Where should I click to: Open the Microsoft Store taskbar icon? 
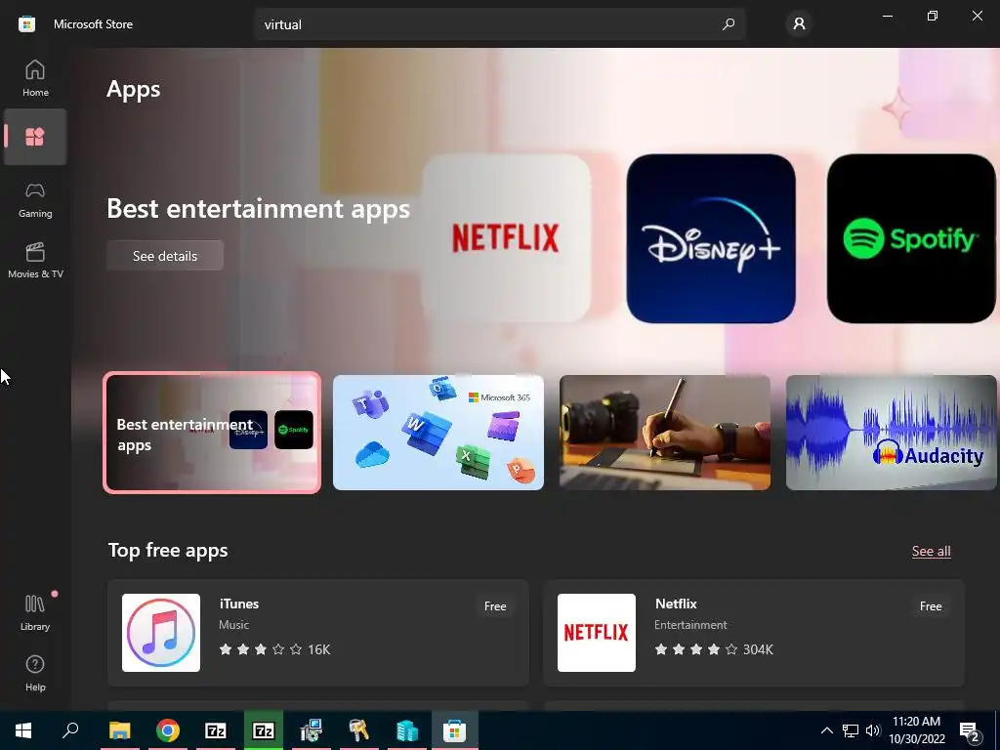pos(455,730)
